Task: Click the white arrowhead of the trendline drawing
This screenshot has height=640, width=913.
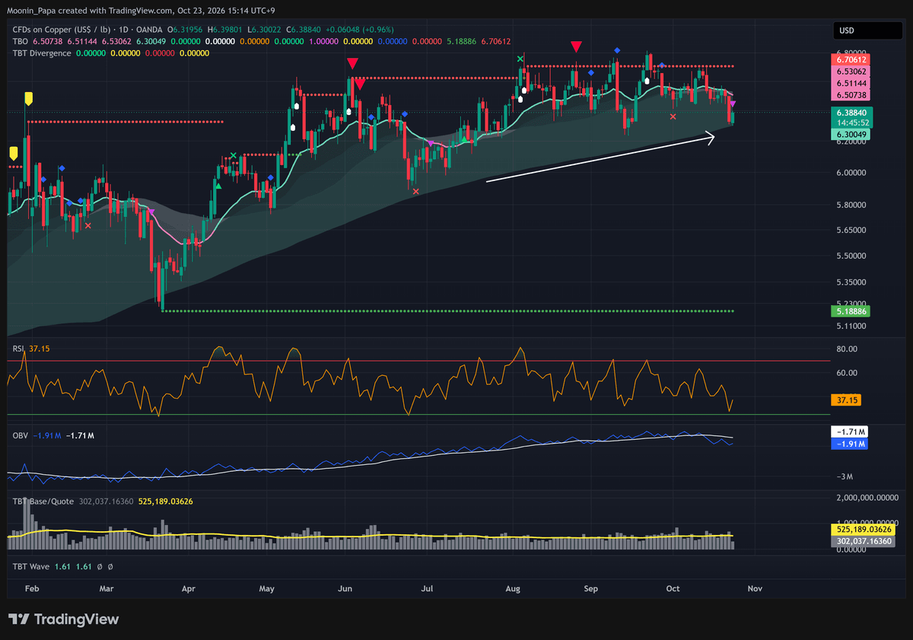Action: 709,138
